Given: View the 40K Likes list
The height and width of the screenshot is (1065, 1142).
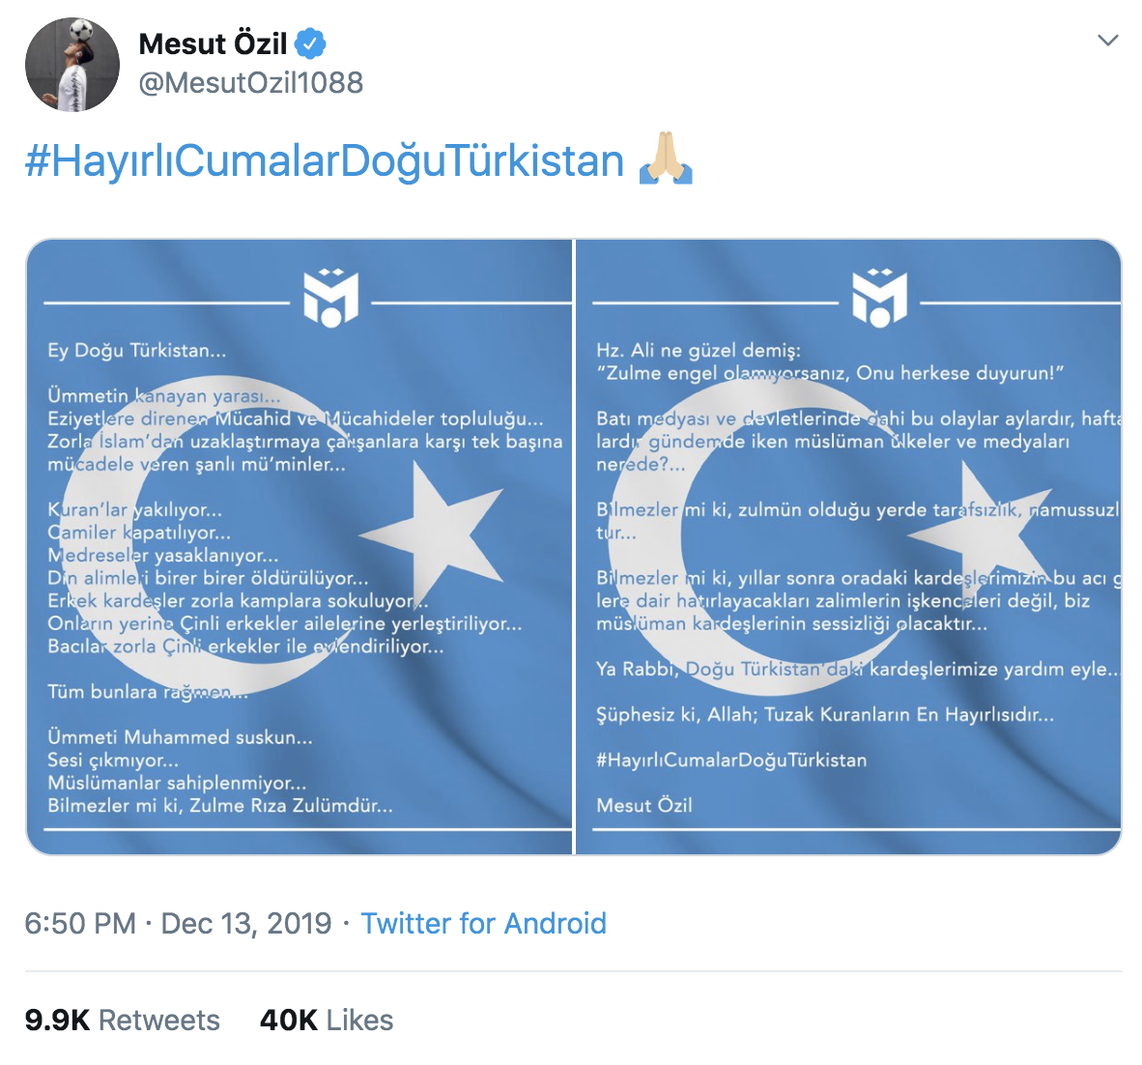Looking at the screenshot, I should click(x=327, y=1021).
